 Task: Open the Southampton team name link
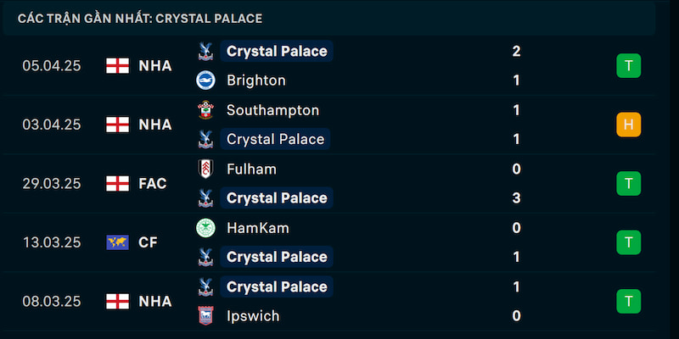pos(272,110)
